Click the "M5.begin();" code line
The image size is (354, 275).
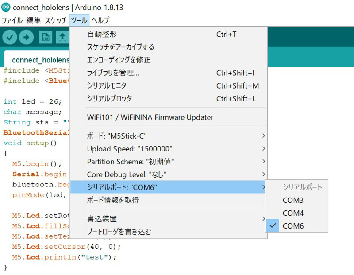pyautogui.click(x=37, y=163)
